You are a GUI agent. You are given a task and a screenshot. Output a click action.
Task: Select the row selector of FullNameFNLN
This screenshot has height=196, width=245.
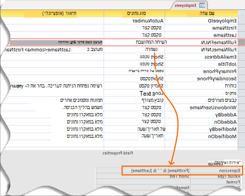click(x=241, y=42)
